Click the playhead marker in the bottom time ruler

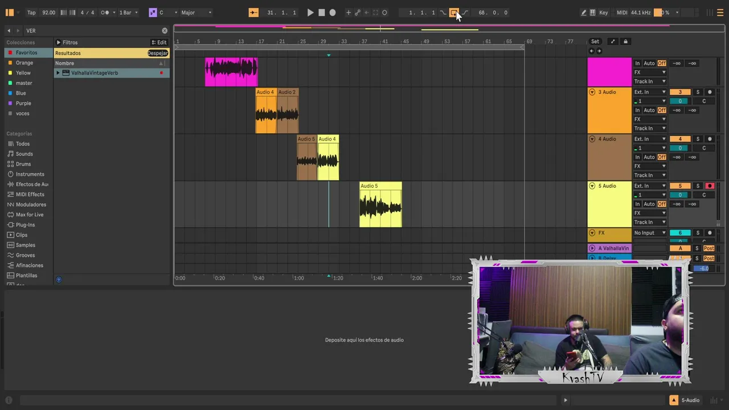[329, 276]
